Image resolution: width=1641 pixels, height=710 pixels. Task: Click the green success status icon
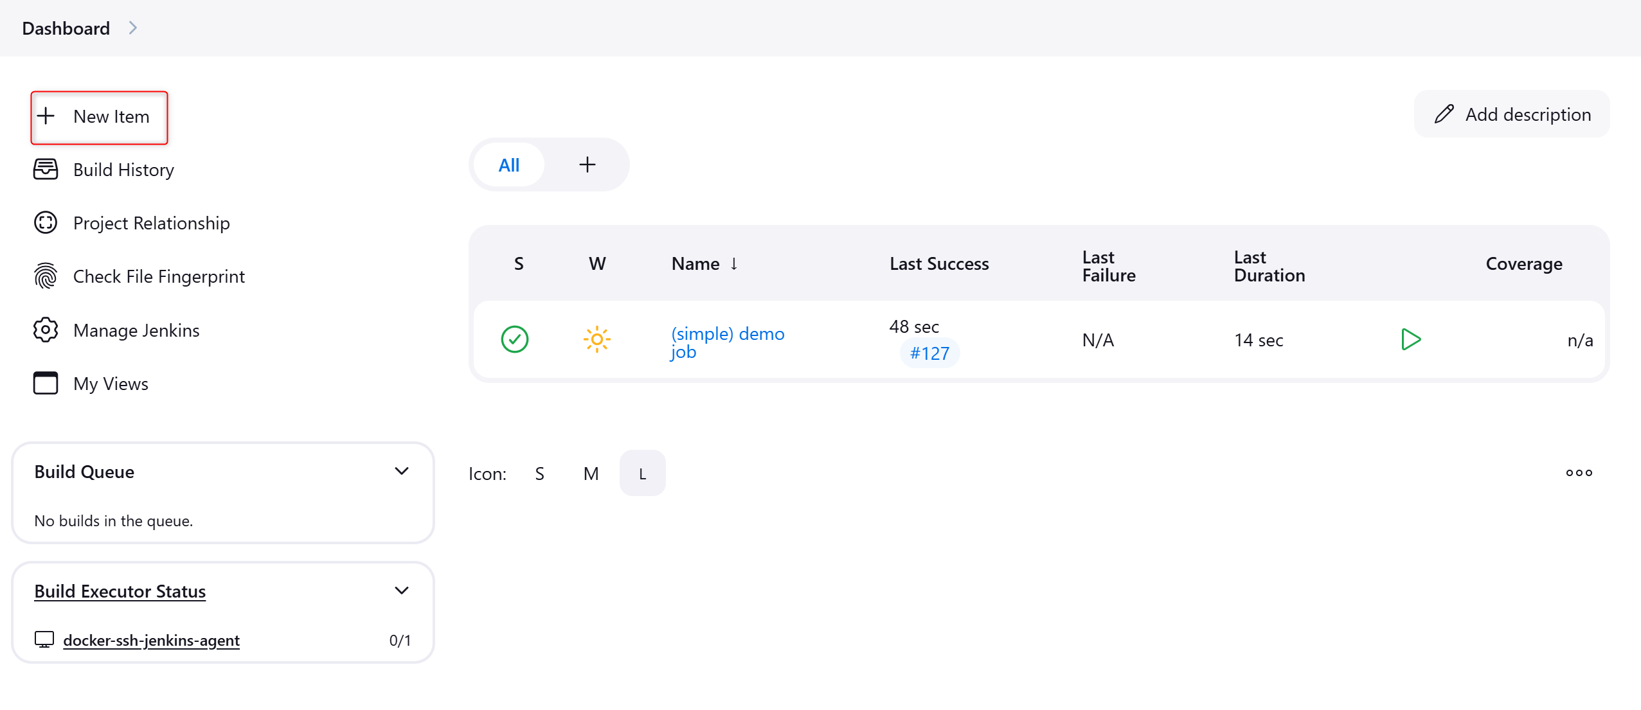pos(515,339)
